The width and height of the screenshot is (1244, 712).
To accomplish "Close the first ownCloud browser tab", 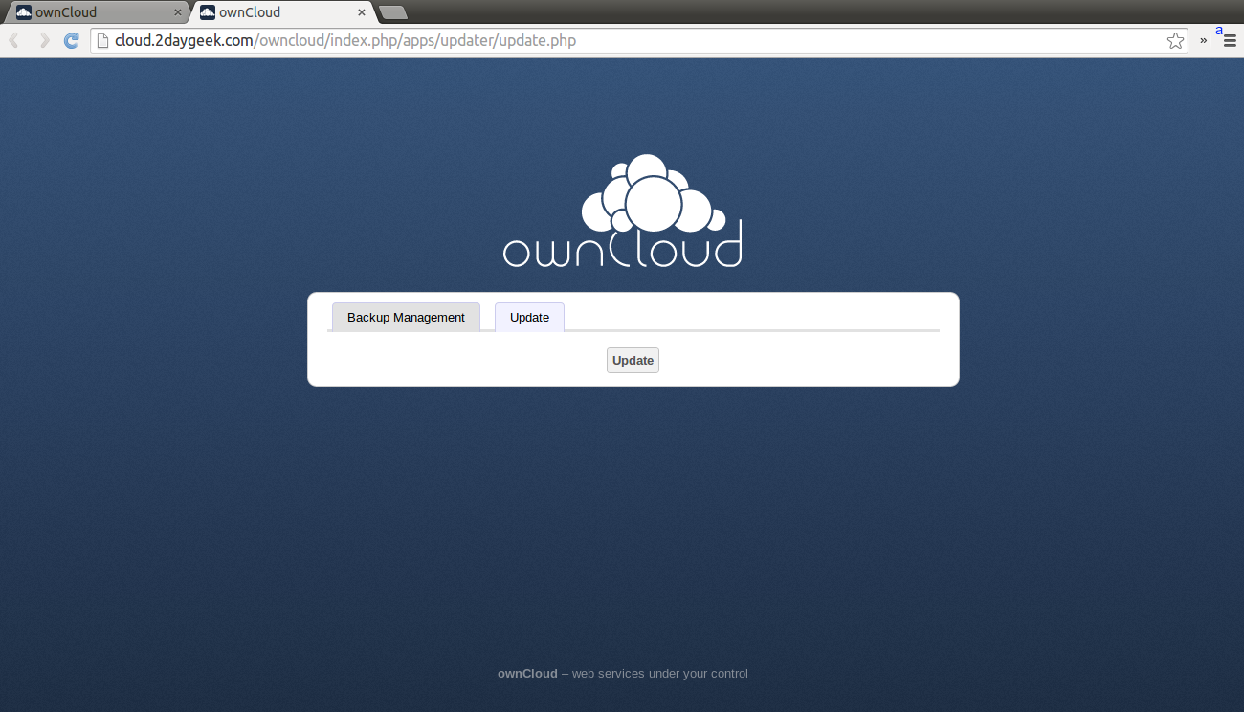I will click(177, 12).
